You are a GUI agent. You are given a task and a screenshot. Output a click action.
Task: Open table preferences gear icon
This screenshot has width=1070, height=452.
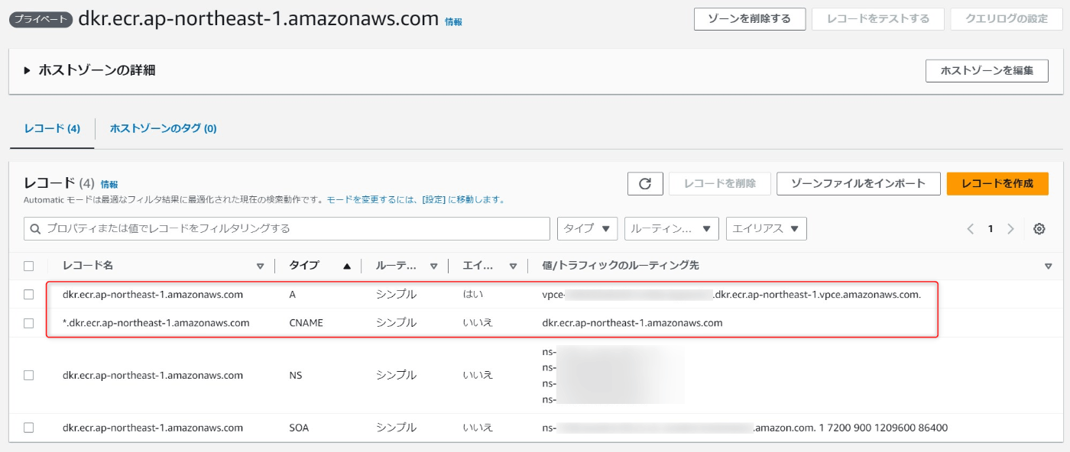1039,229
